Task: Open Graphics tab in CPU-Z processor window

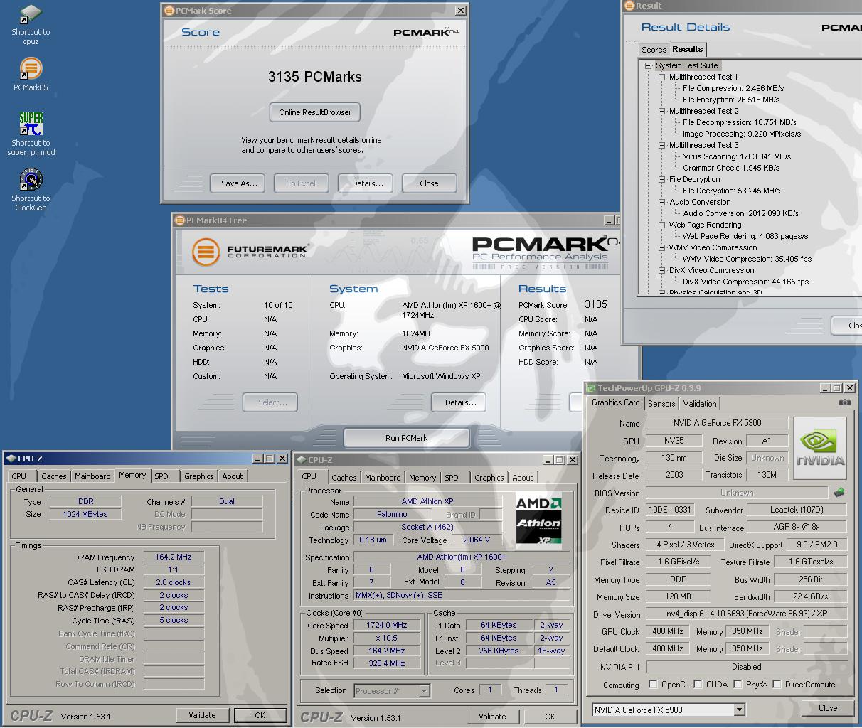Action: tap(489, 478)
